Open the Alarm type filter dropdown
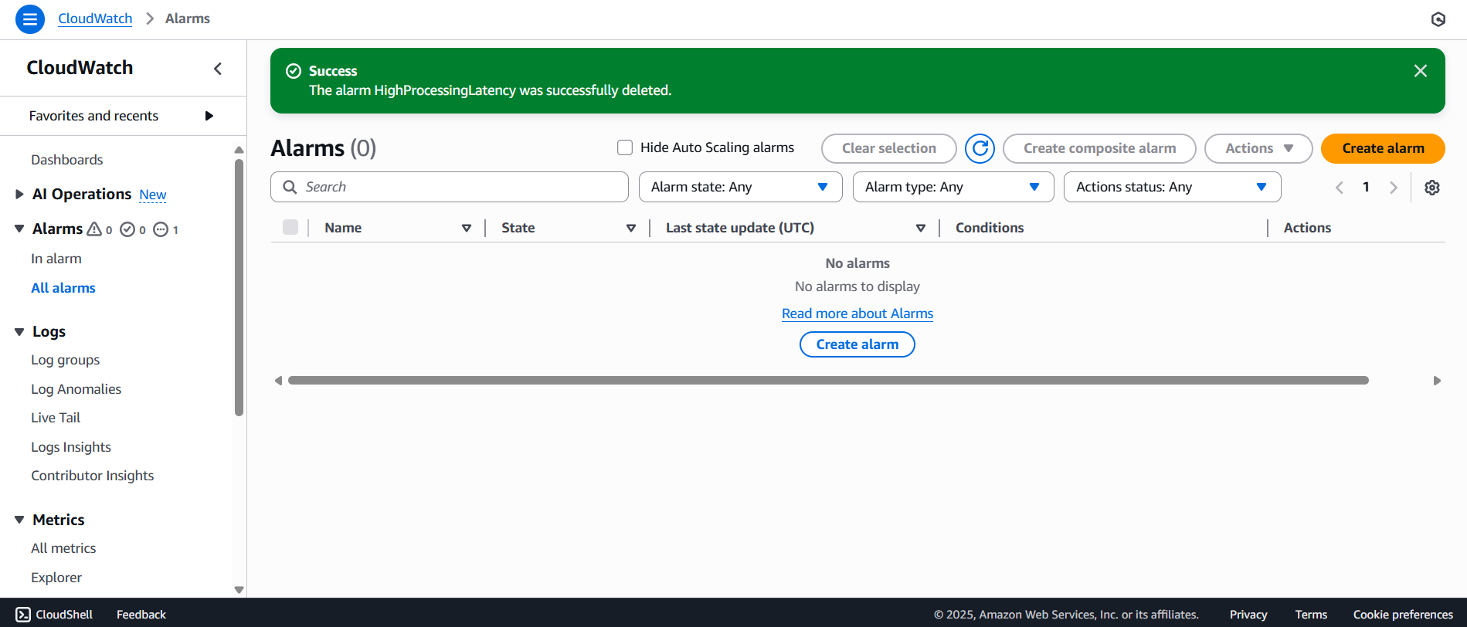Screen dimensions: 1467x627 pos(953,187)
